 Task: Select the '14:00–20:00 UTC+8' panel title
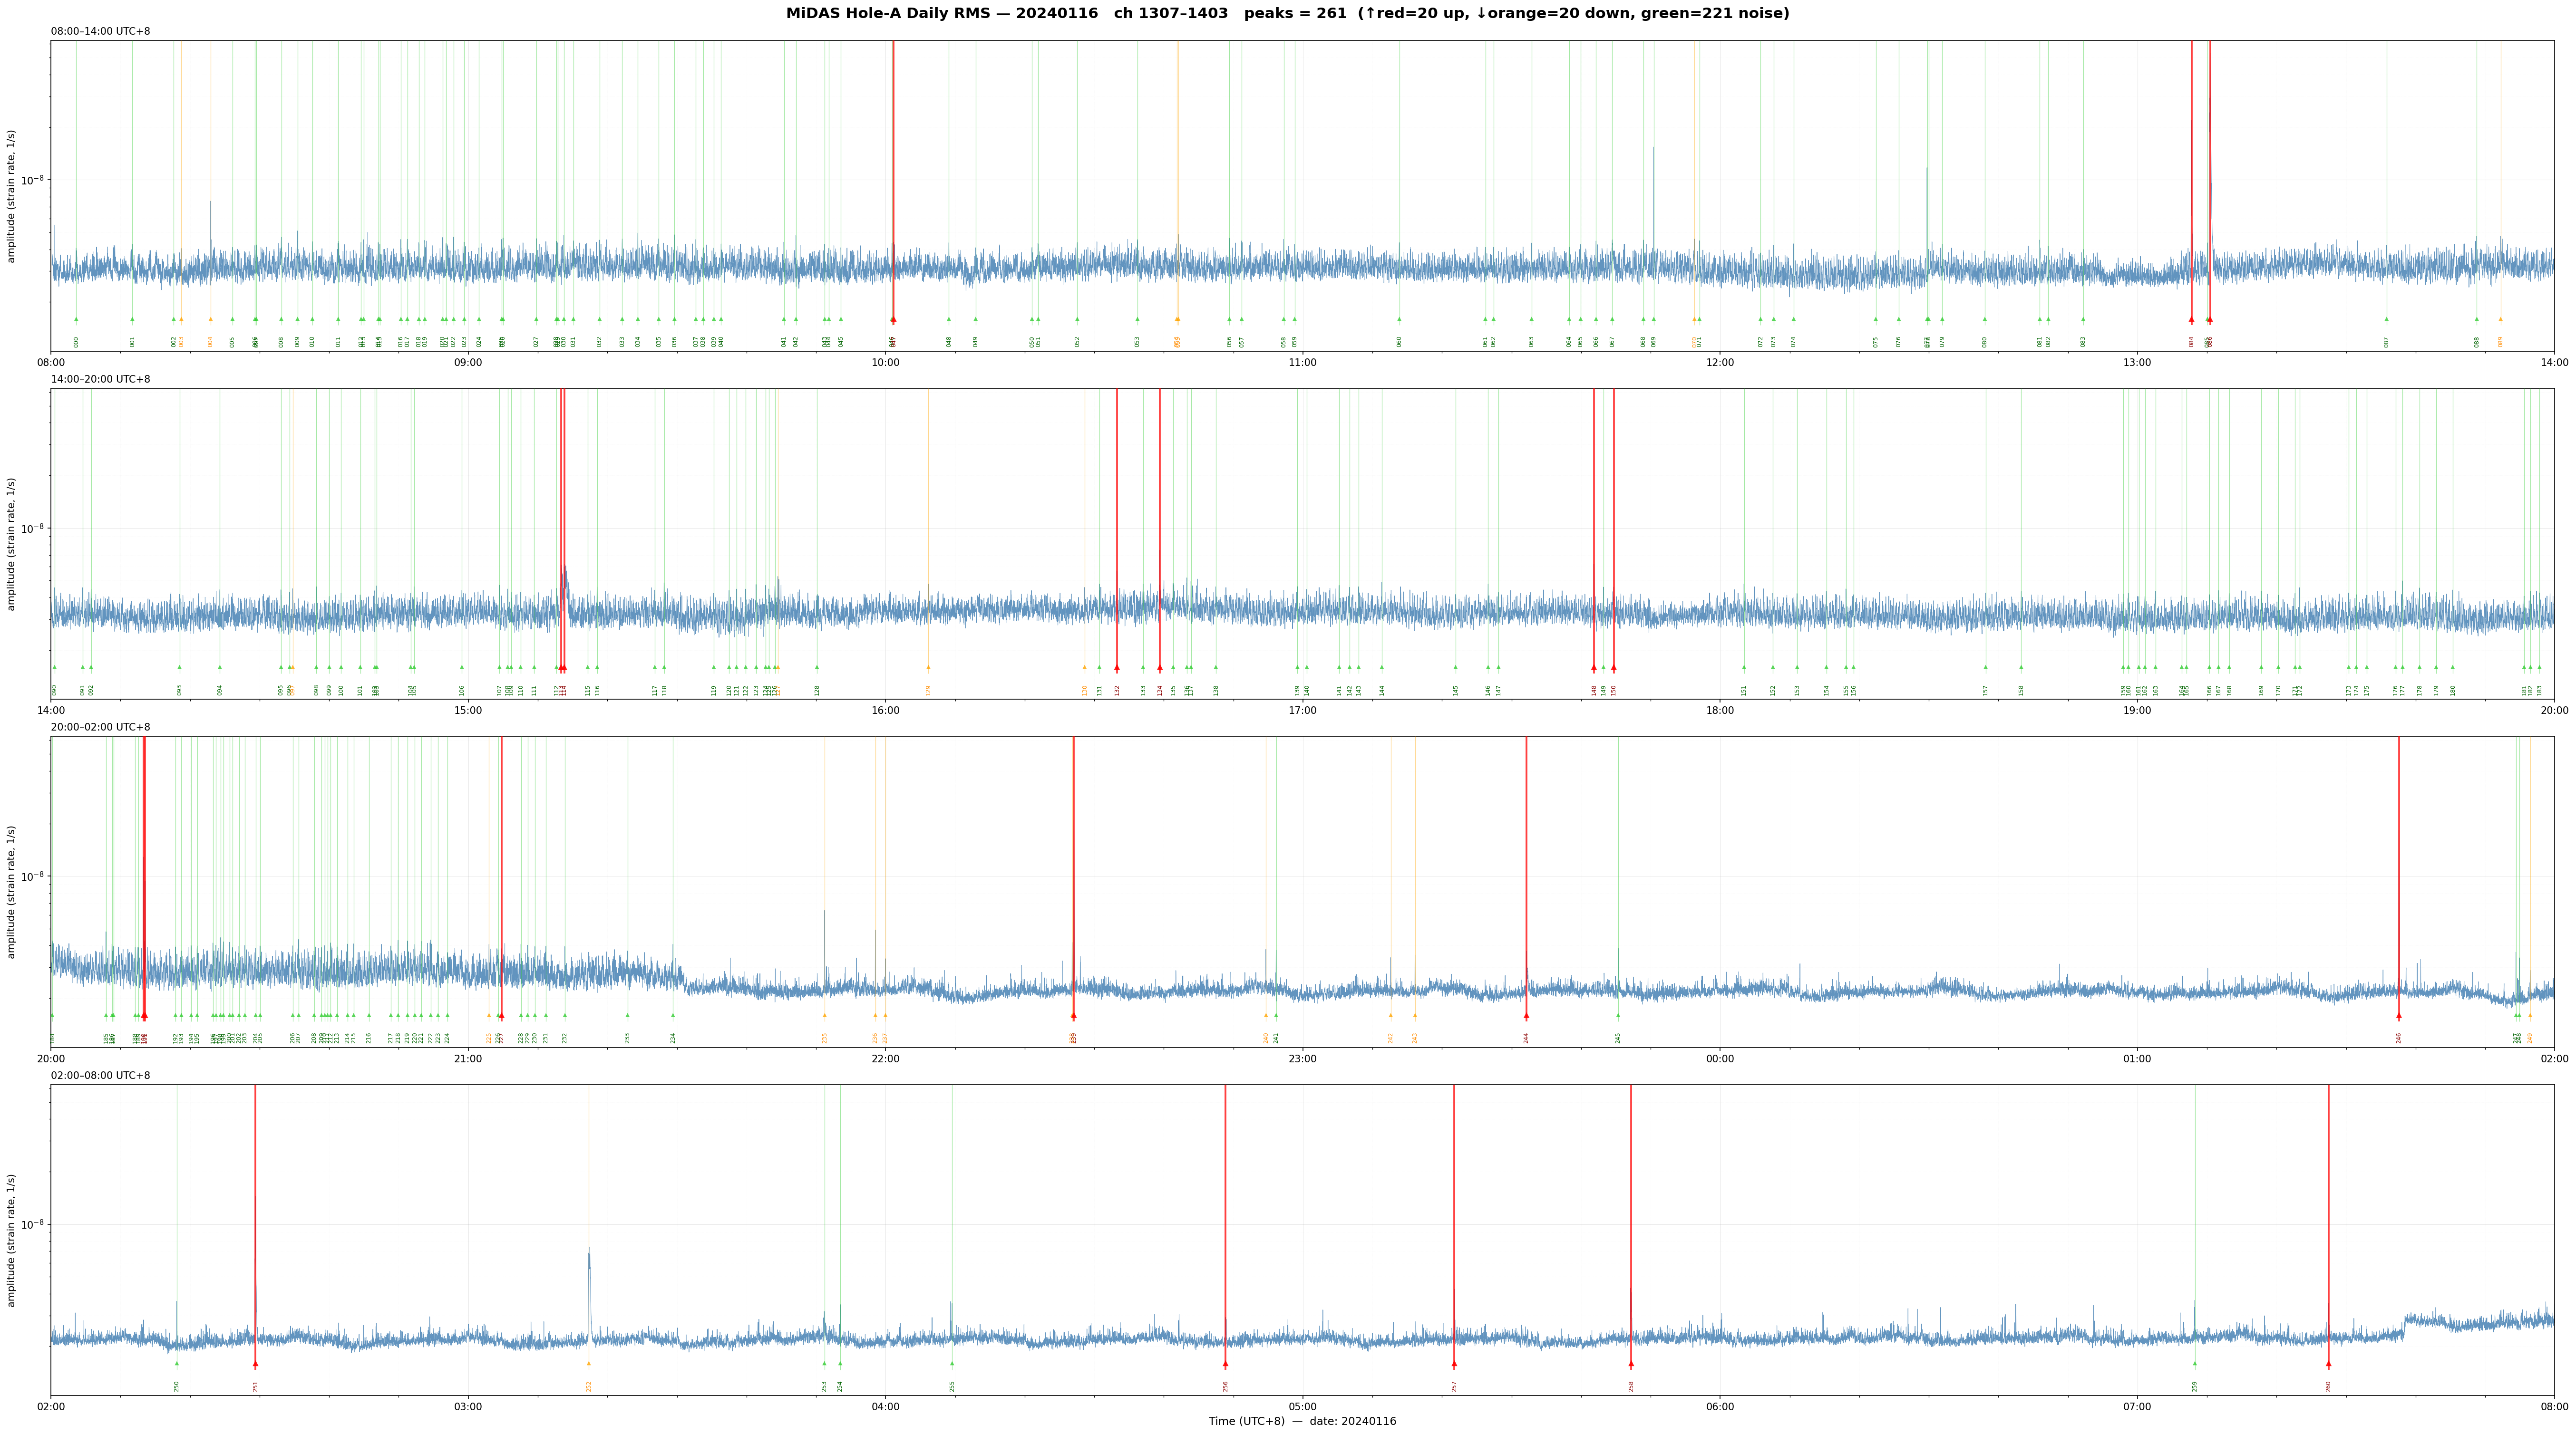(101, 380)
